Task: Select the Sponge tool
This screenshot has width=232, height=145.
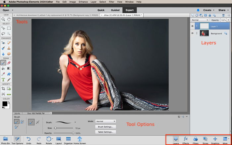Action: coord(9,54)
